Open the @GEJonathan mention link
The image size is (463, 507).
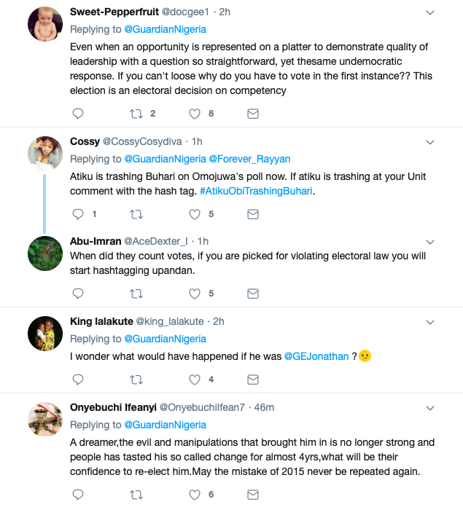click(316, 356)
